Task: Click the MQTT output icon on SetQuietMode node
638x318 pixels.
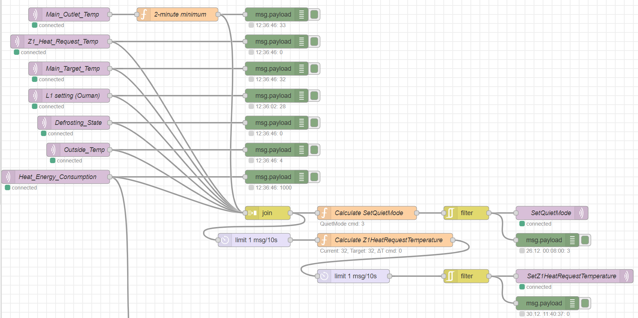Action: pyautogui.click(x=581, y=213)
